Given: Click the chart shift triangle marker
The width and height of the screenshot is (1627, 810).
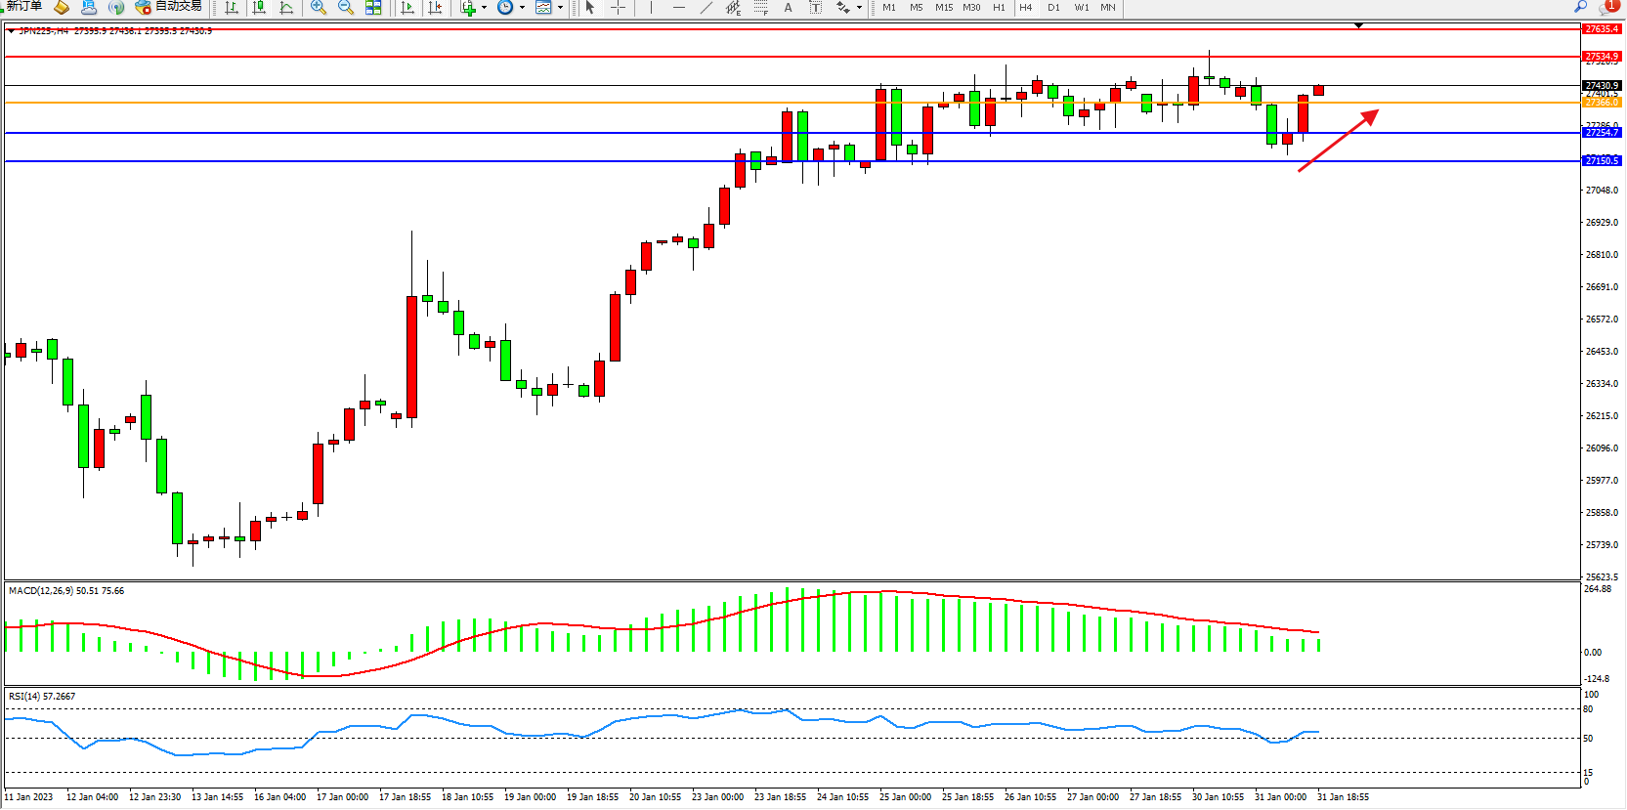Looking at the screenshot, I should point(1358,25).
